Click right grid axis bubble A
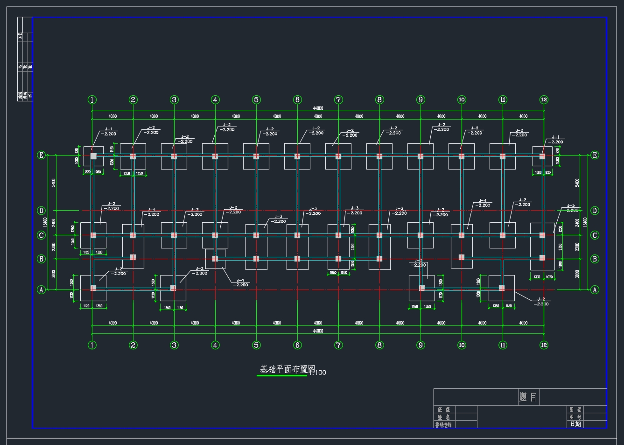624x445 pixels. coord(595,290)
